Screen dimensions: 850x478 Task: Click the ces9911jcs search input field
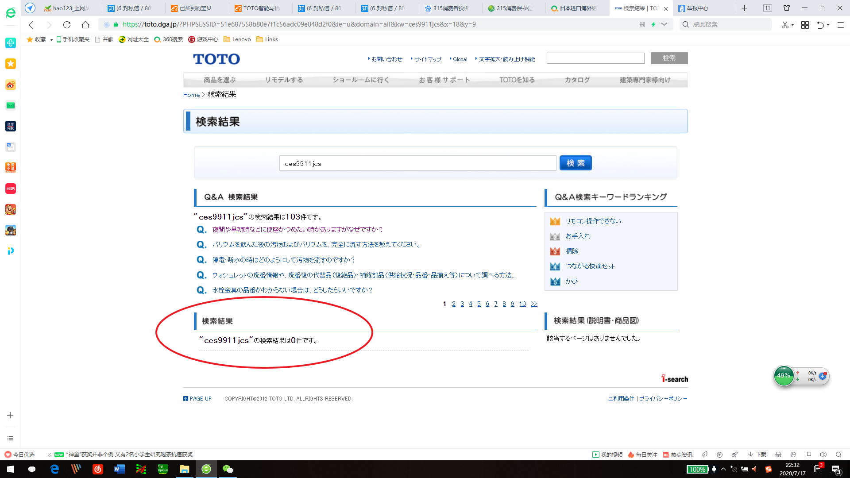(417, 164)
